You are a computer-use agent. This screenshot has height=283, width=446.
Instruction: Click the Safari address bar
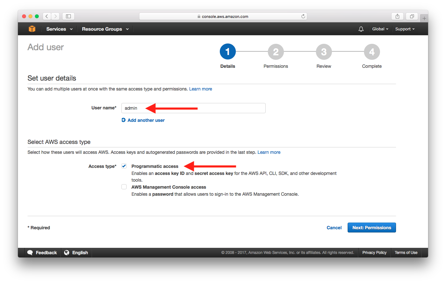[223, 16]
